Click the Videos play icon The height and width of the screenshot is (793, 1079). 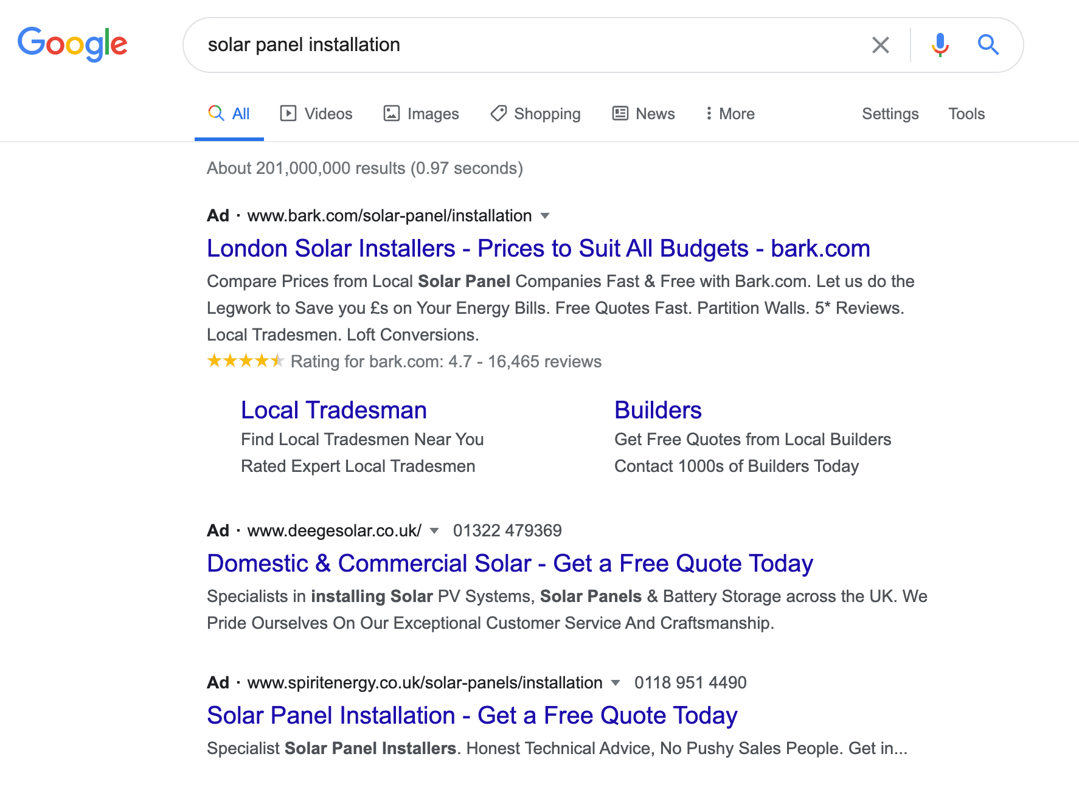(288, 113)
